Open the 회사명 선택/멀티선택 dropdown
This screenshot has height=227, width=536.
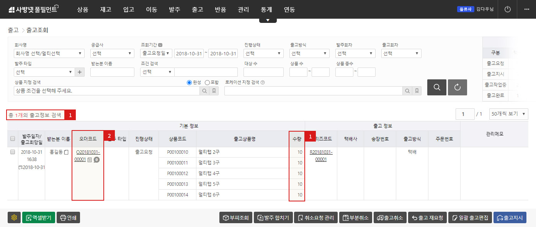(49, 53)
